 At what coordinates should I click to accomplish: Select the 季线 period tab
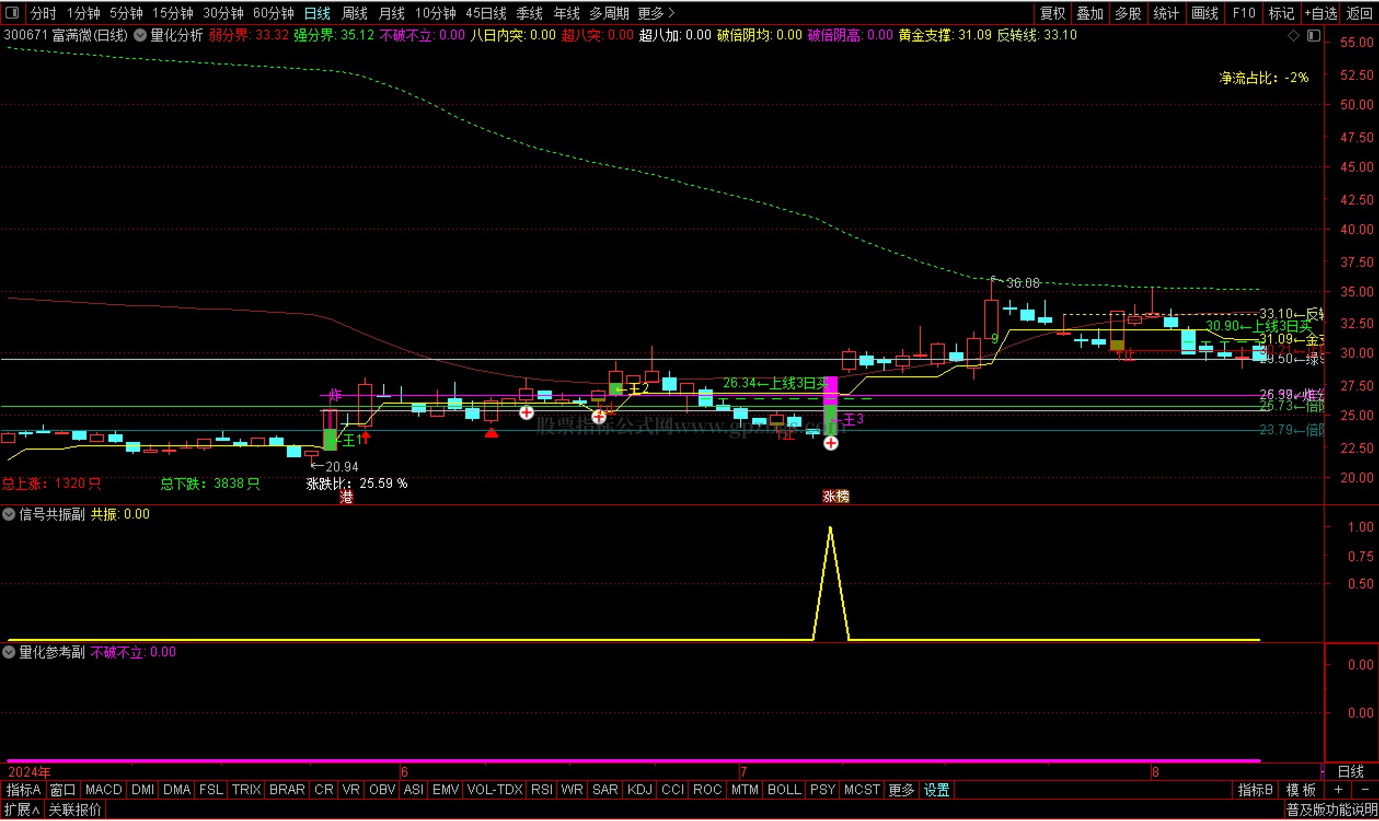[529, 13]
